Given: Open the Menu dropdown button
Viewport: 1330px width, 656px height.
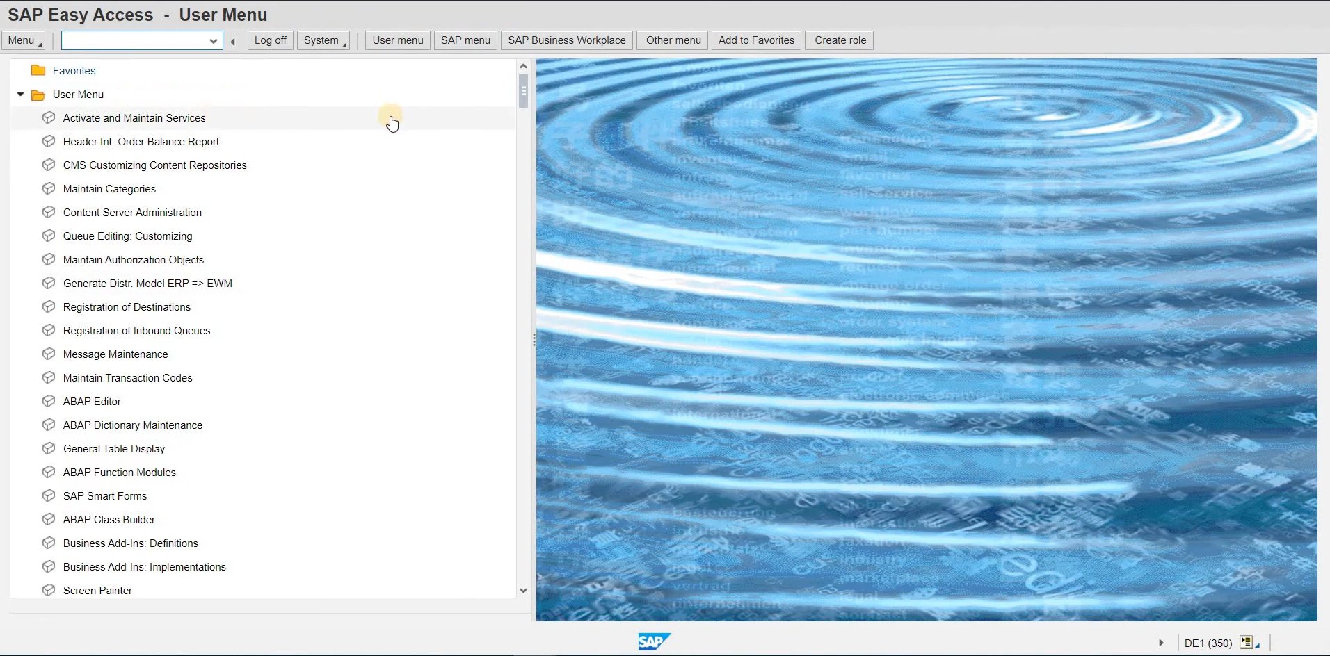Looking at the screenshot, I should click(24, 40).
